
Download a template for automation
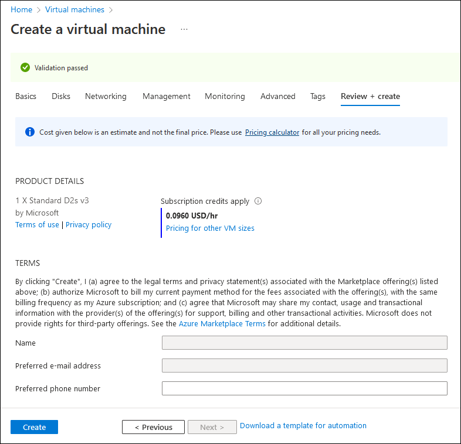pos(303,425)
